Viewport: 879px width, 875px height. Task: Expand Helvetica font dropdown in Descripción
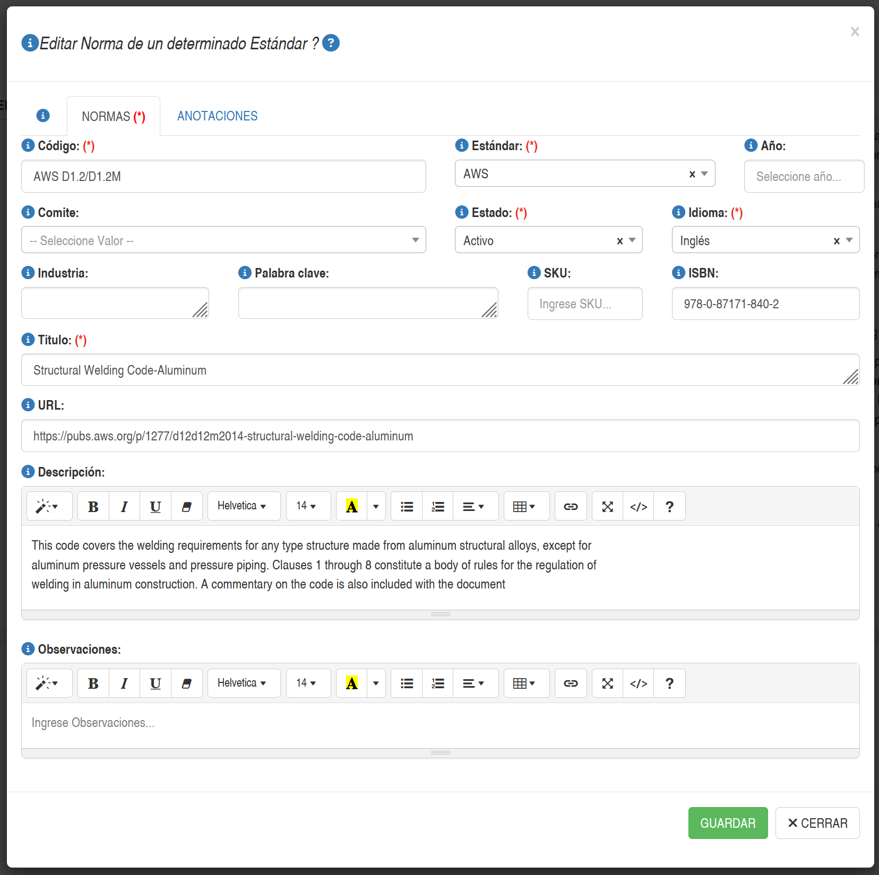(244, 507)
